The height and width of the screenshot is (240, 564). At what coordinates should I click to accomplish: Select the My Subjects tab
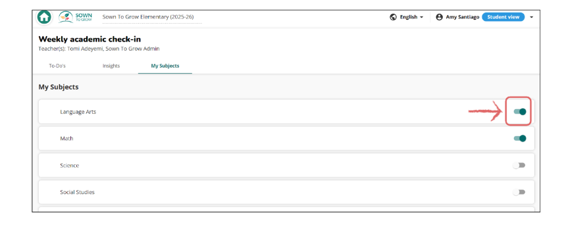point(165,66)
